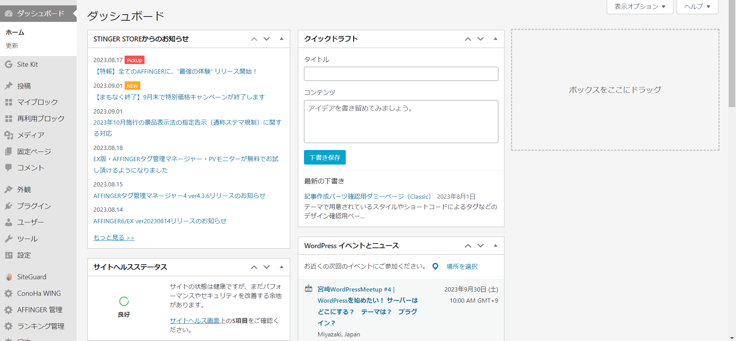This screenshot has width=736, height=341.
Task: Click the プラグイン plug icon
Action: (x=8, y=206)
